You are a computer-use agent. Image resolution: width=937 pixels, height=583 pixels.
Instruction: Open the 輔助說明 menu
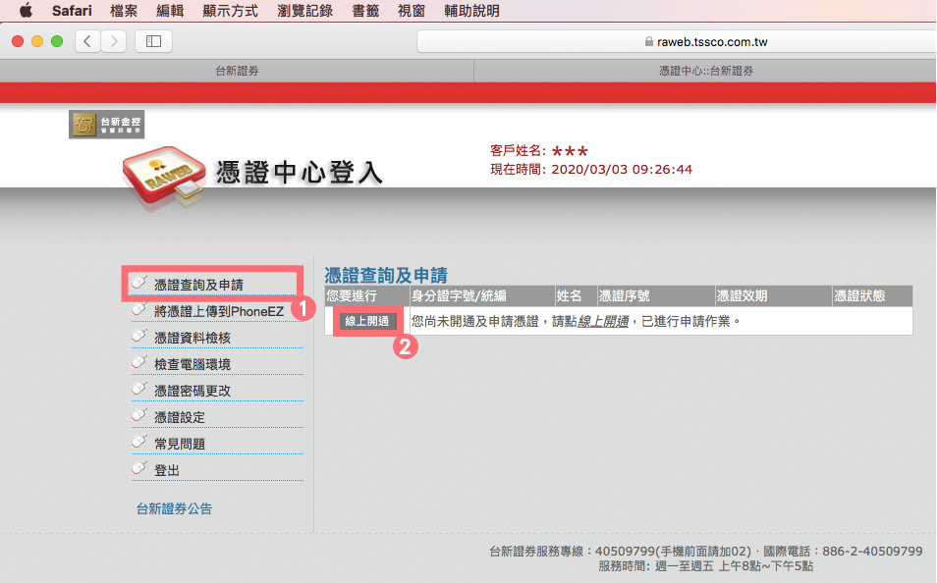[x=471, y=11]
